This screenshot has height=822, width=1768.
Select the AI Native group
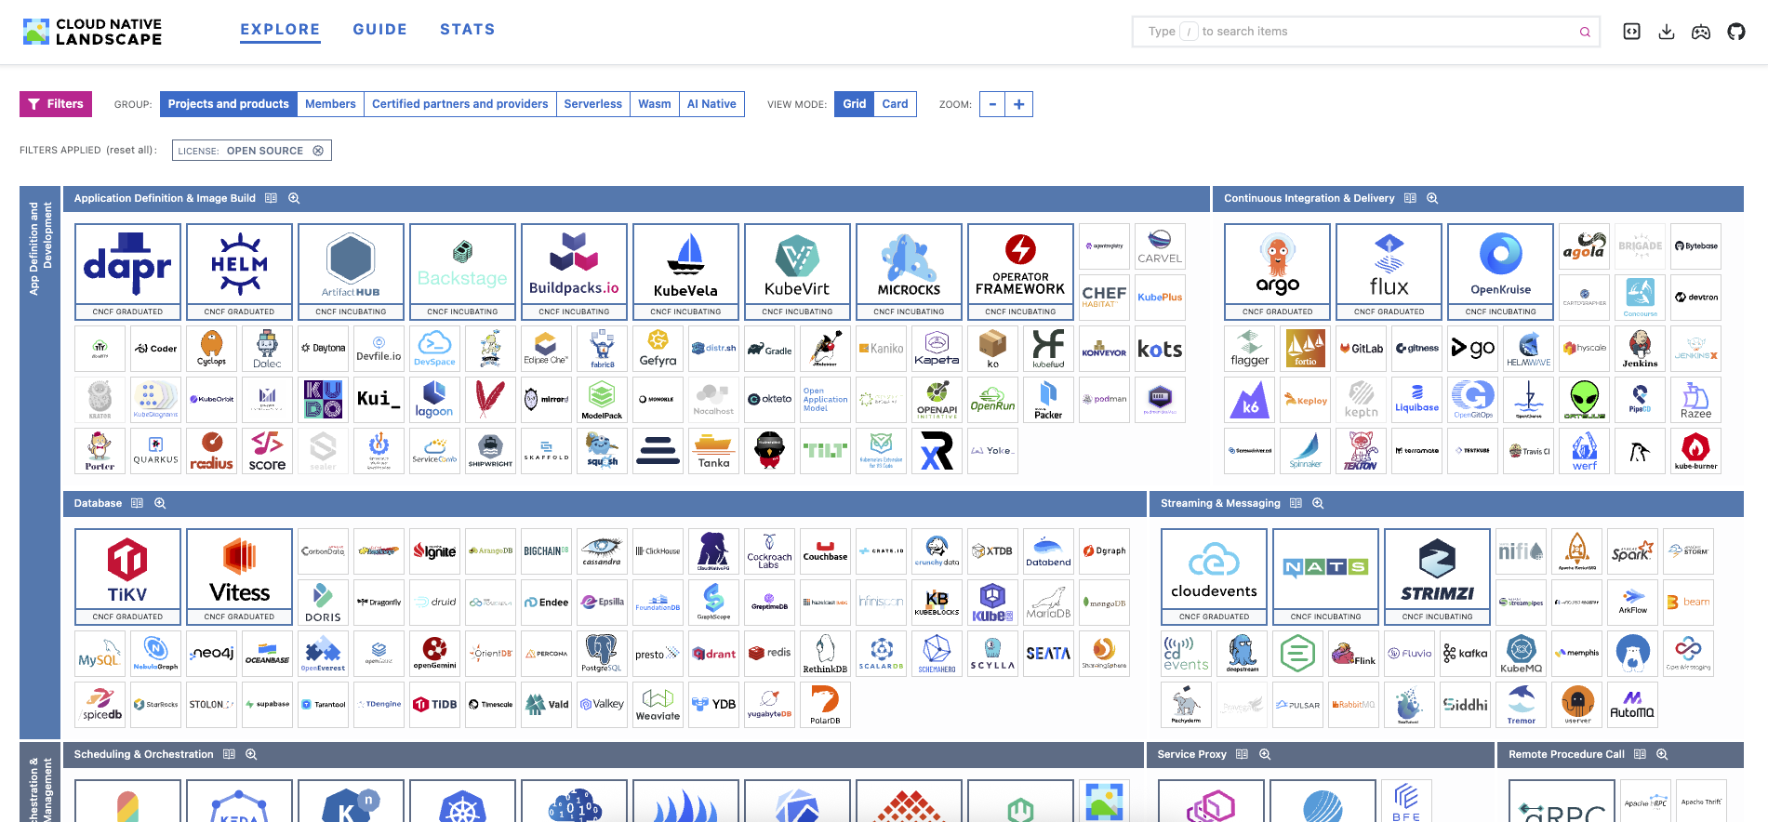click(x=711, y=104)
